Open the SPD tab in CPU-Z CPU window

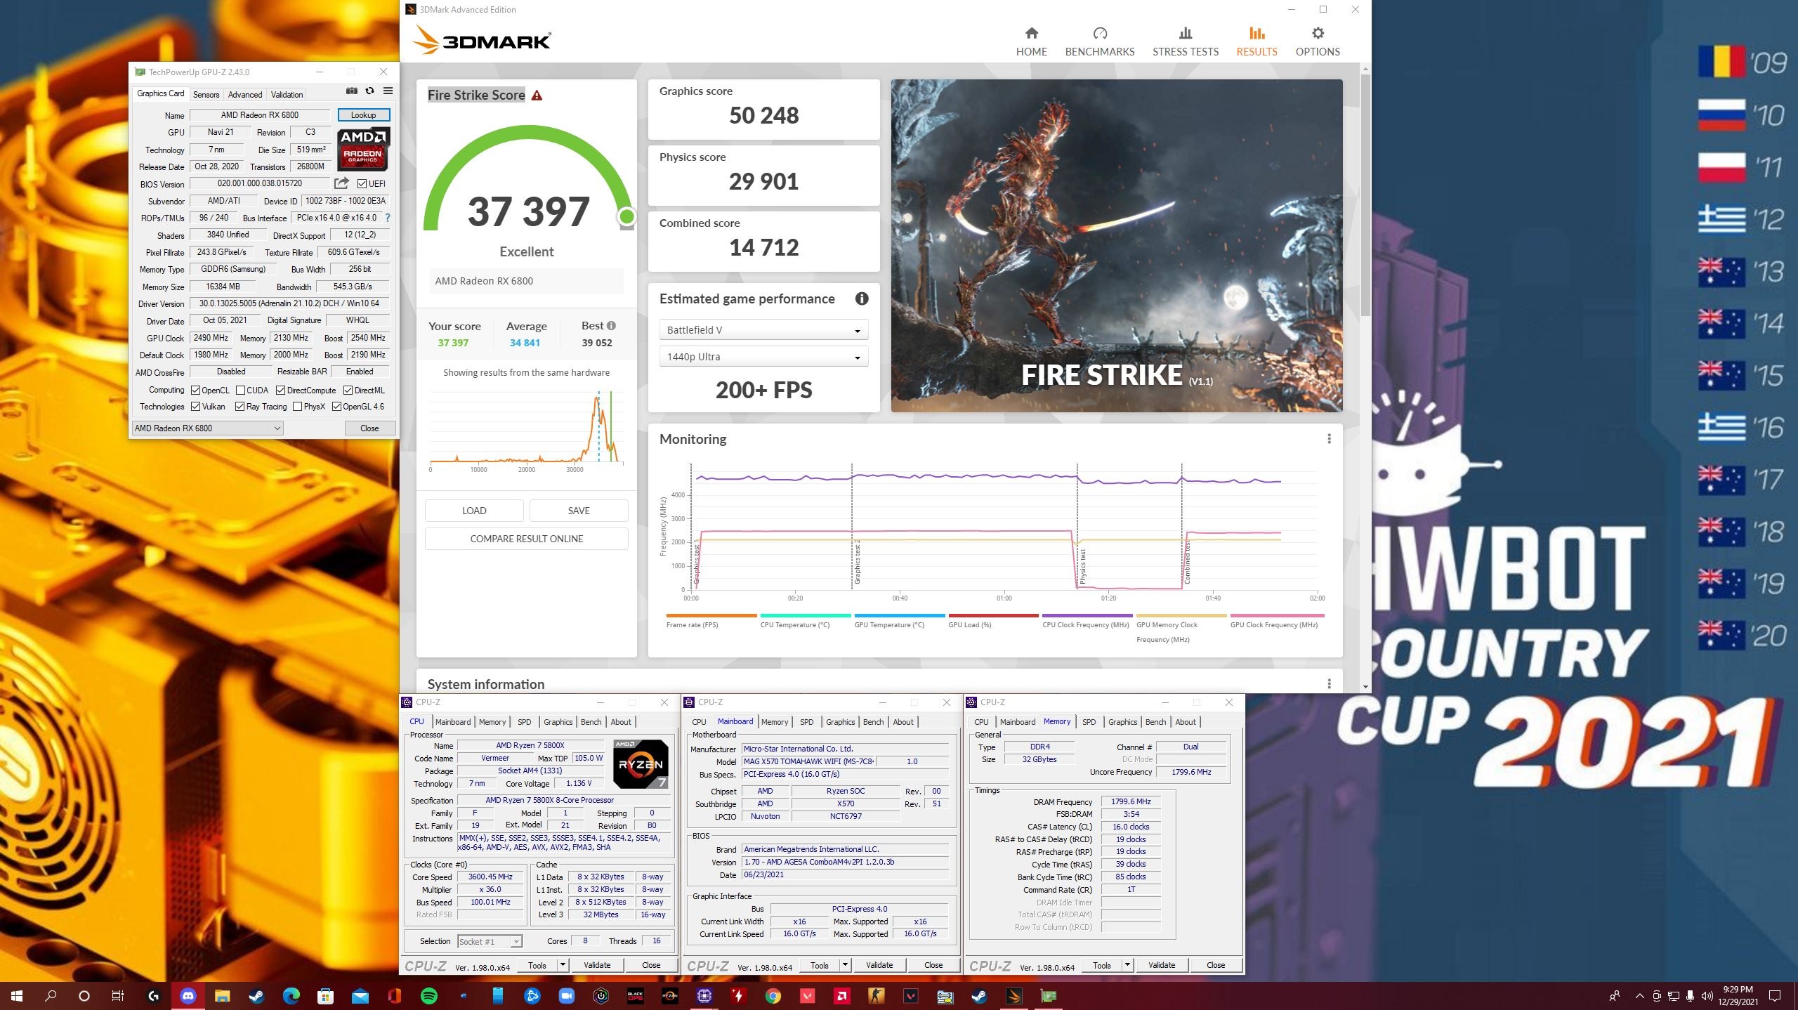click(x=524, y=722)
